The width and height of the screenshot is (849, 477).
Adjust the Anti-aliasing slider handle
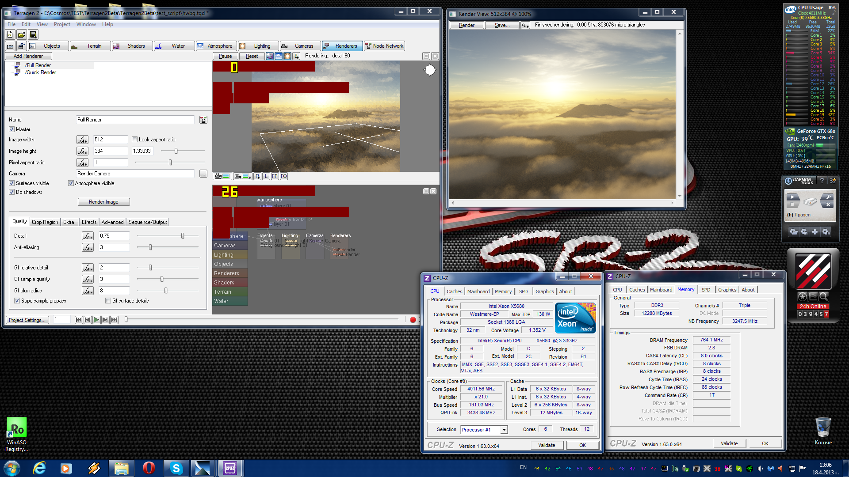tap(150, 247)
